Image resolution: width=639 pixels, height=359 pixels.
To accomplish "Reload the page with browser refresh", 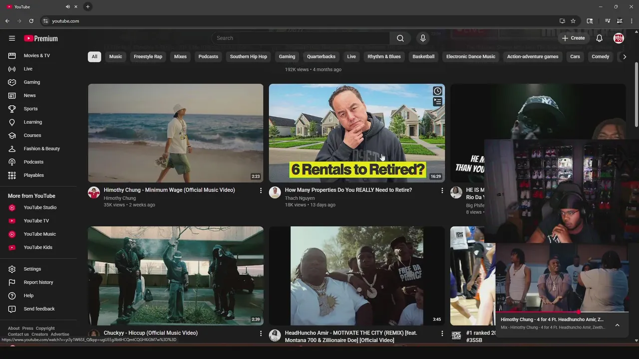I will tap(31, 21).
